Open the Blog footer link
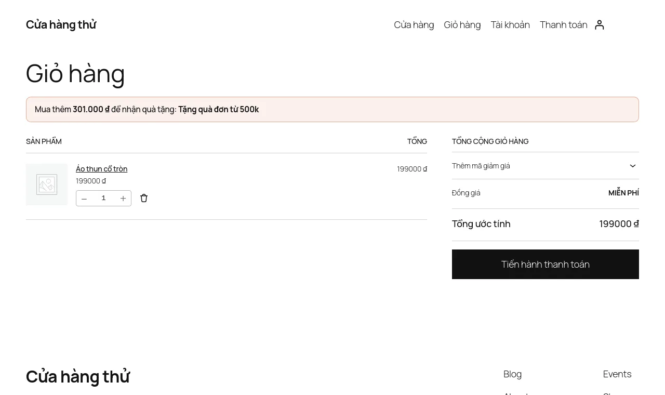Image resolution: width=665 pixels, height=395 pixels. pyautogui.click(x=512, y=374)
